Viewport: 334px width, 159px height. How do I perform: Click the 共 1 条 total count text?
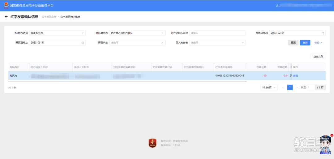(12, 88)
